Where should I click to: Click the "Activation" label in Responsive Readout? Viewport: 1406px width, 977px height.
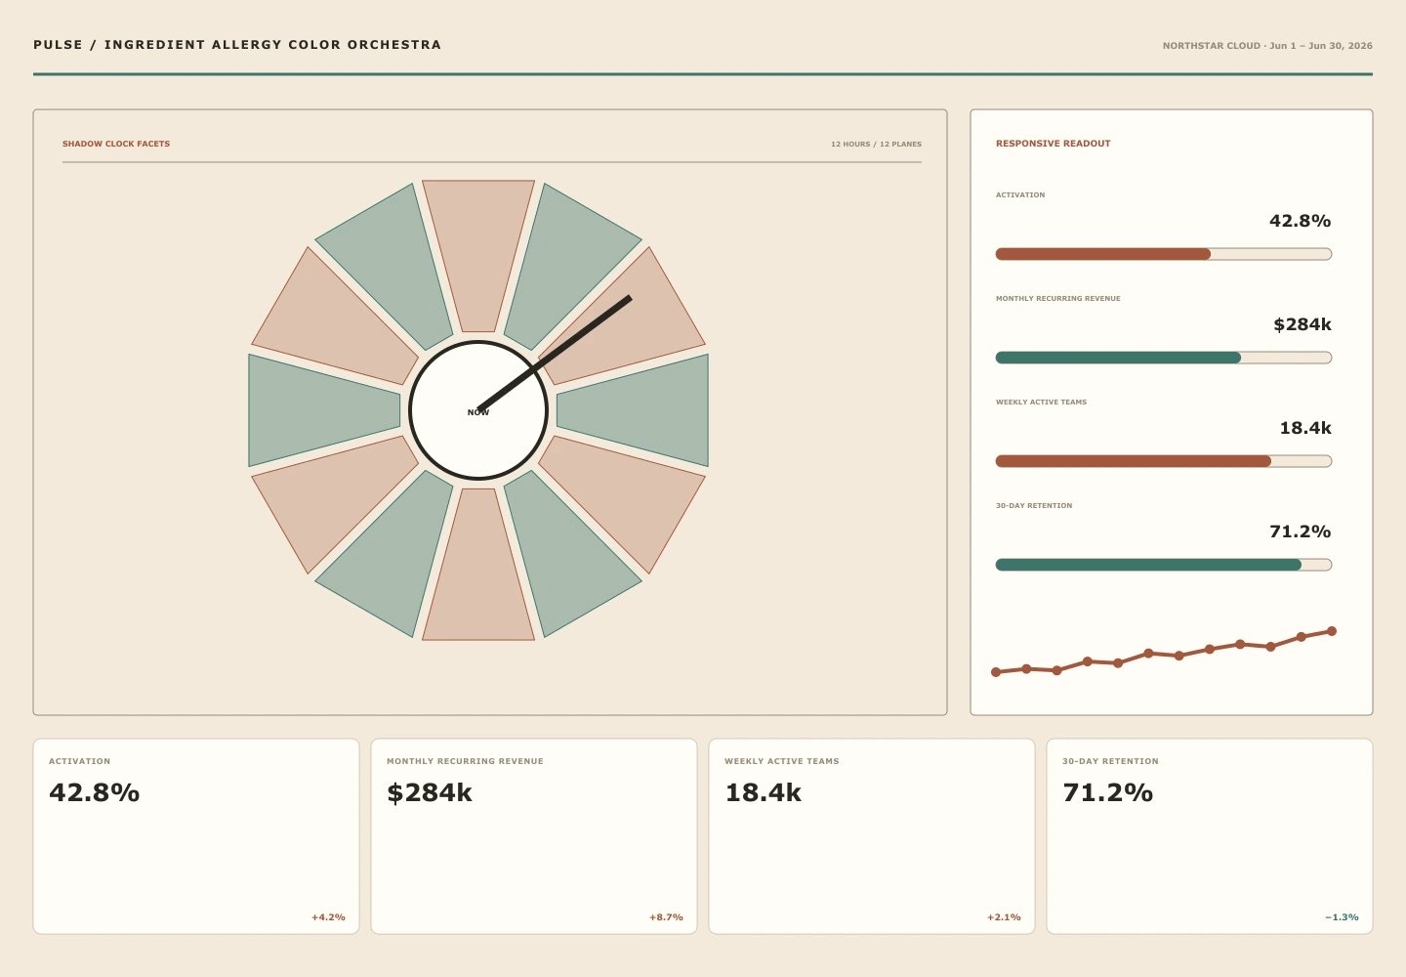[x=1020, y=195]
